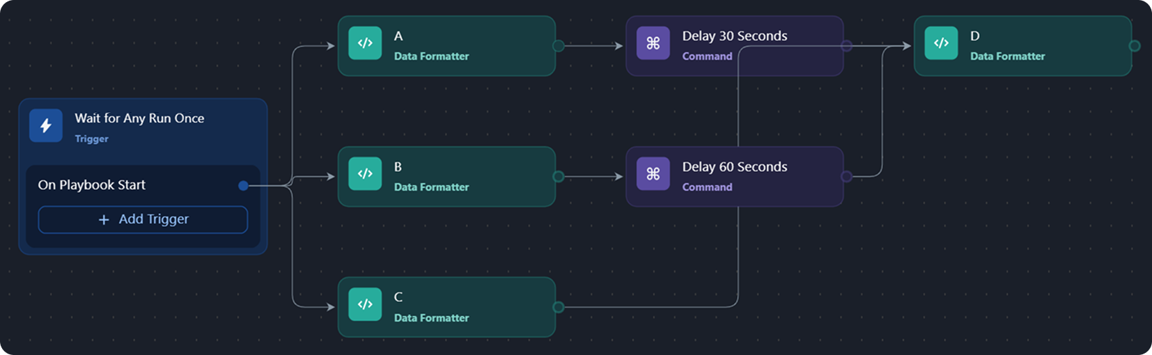Screen dimensions: 1152x355
Task: Click node B's output connector port
Action: [x=559, y=177]
